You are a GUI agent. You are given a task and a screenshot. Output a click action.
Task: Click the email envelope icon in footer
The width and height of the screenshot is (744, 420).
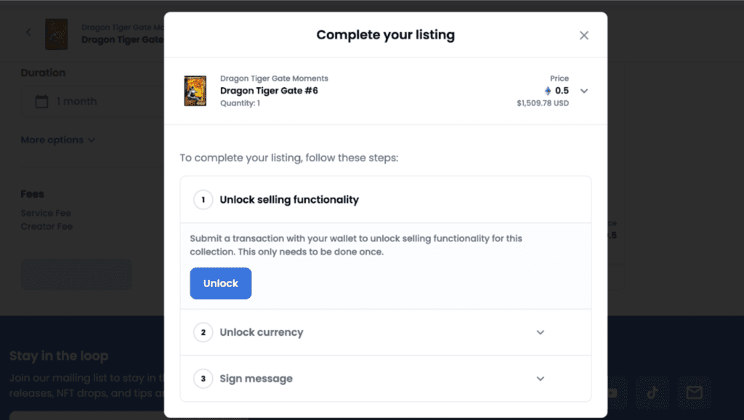click(694, 392)
